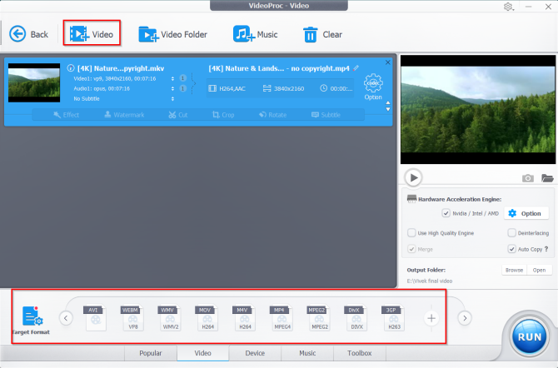This screenshot has width=558, height=368.
Task: Open hardware acceleration Option button
Action: 526,213
